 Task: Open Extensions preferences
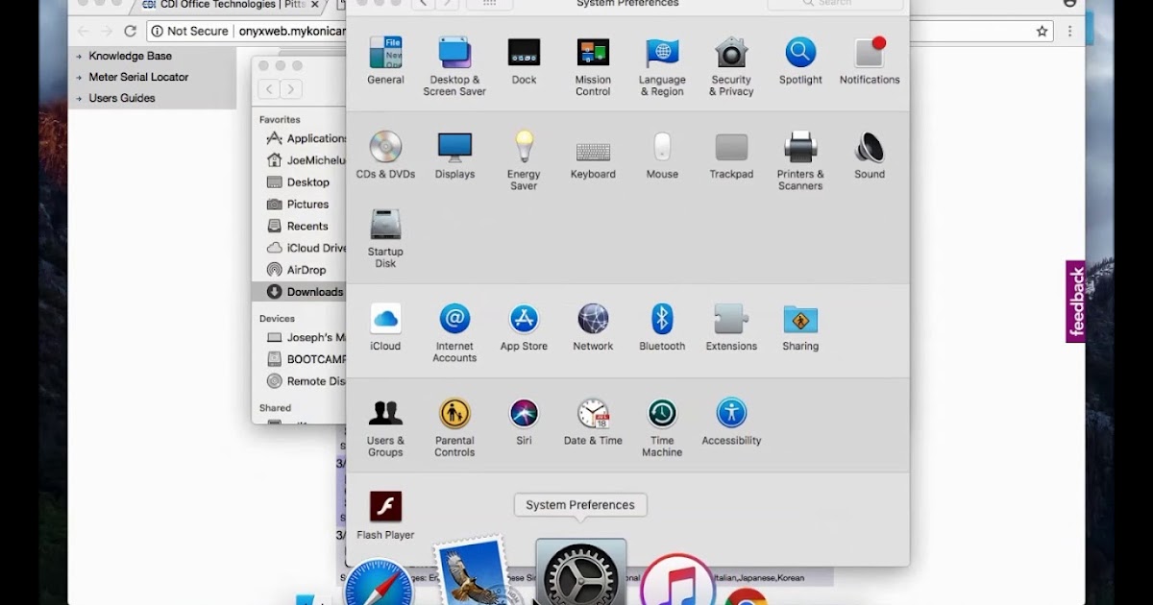[731, 327]
